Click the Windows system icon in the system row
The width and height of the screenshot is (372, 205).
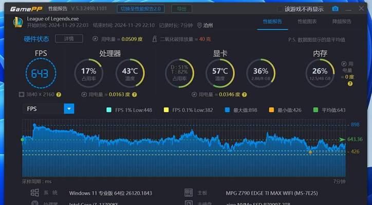coord(34,193)
